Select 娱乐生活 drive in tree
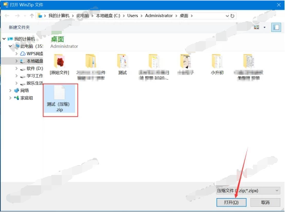 tap(34, 83)
